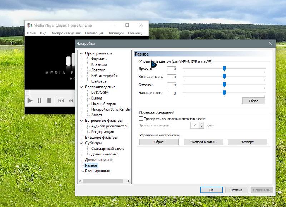Viewport: 286px width, 207px height.
Task: Click the stop button in the player
Action: [49, 101]
